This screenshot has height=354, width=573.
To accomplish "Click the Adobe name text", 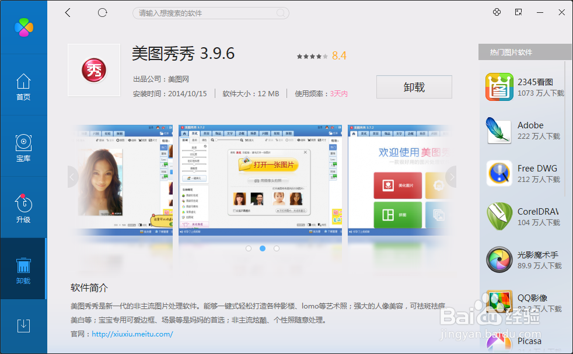I will 530,125.
